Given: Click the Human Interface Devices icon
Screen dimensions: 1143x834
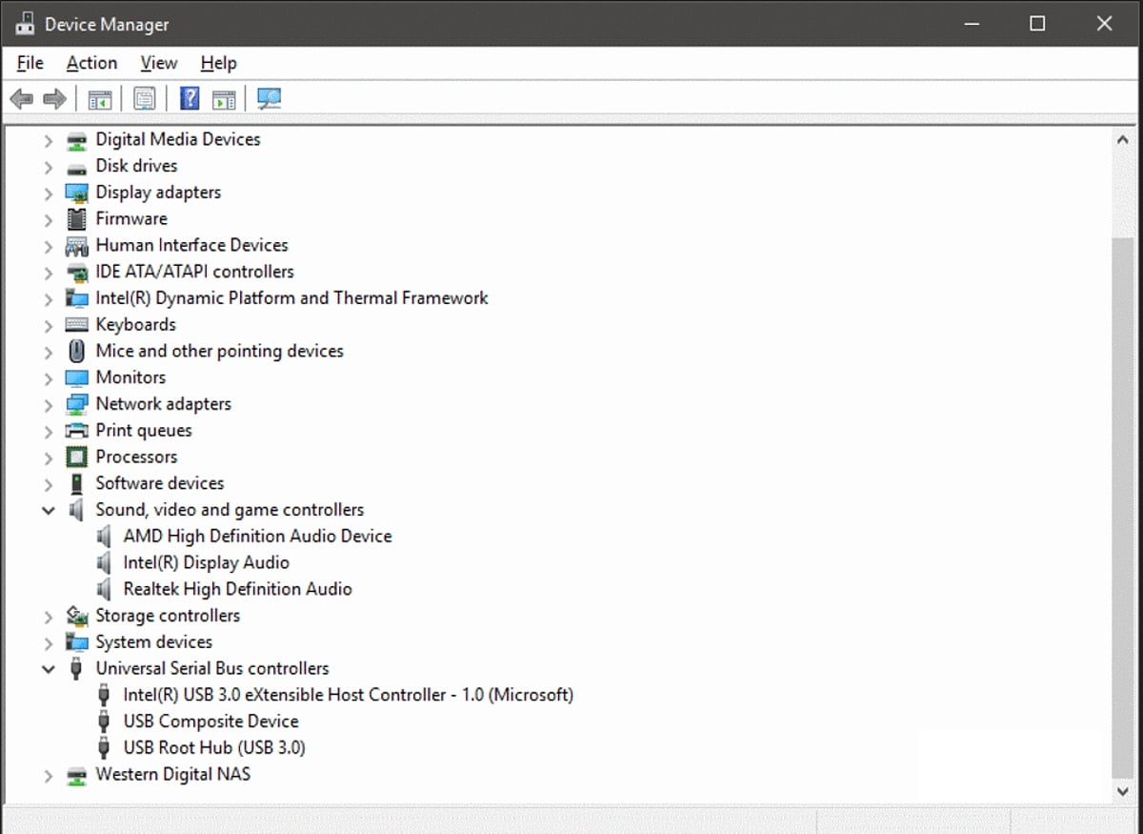Looking at the screenshot, I should 76,246.
